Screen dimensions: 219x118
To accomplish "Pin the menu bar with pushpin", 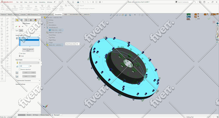I will (54, 2).
